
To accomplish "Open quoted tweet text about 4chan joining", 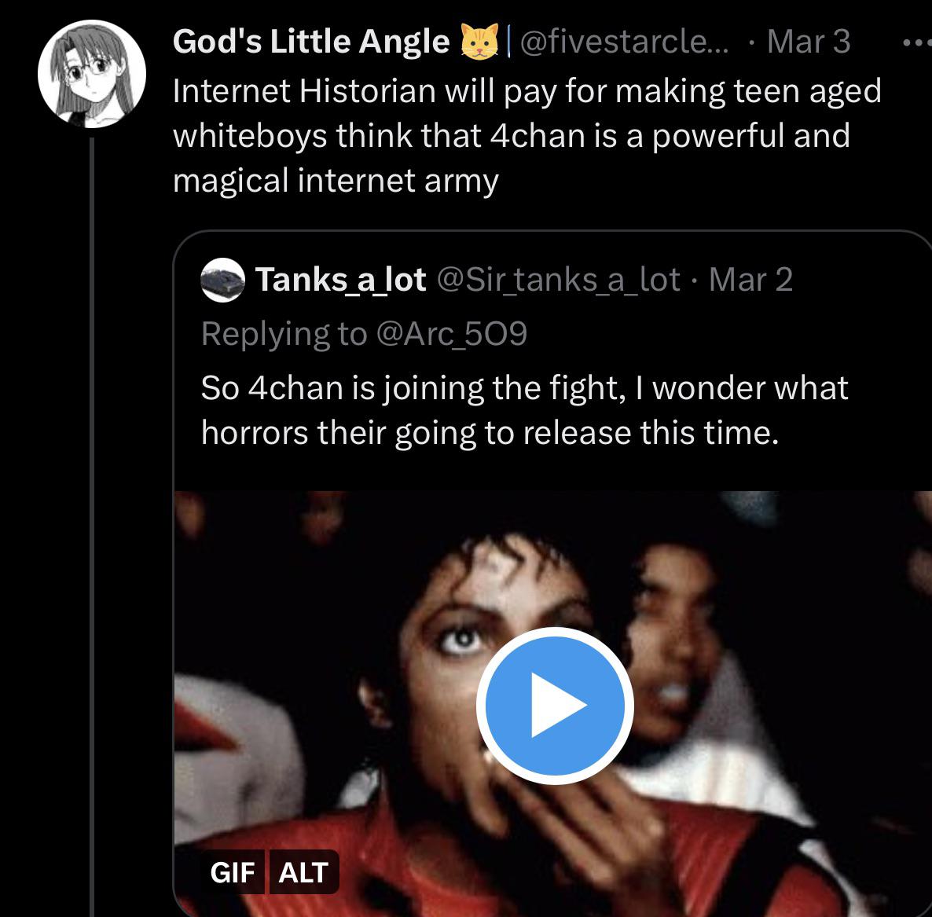I will [x=524, y=388].
